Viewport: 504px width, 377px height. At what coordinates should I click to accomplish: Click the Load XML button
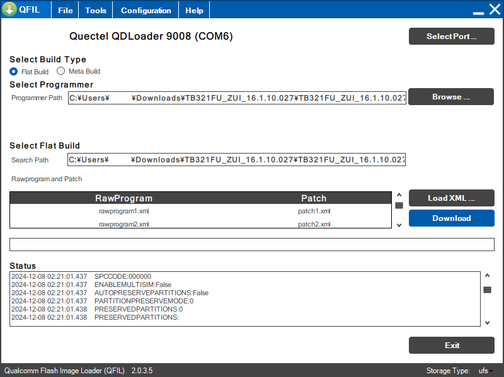(x=451, y=198)
